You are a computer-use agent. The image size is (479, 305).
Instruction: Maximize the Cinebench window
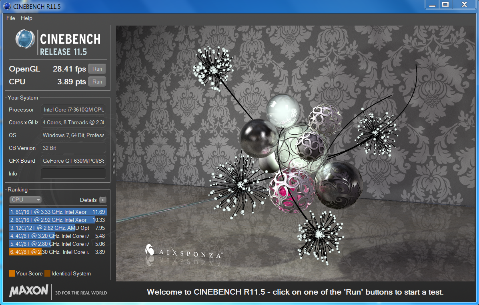point(445,4)
